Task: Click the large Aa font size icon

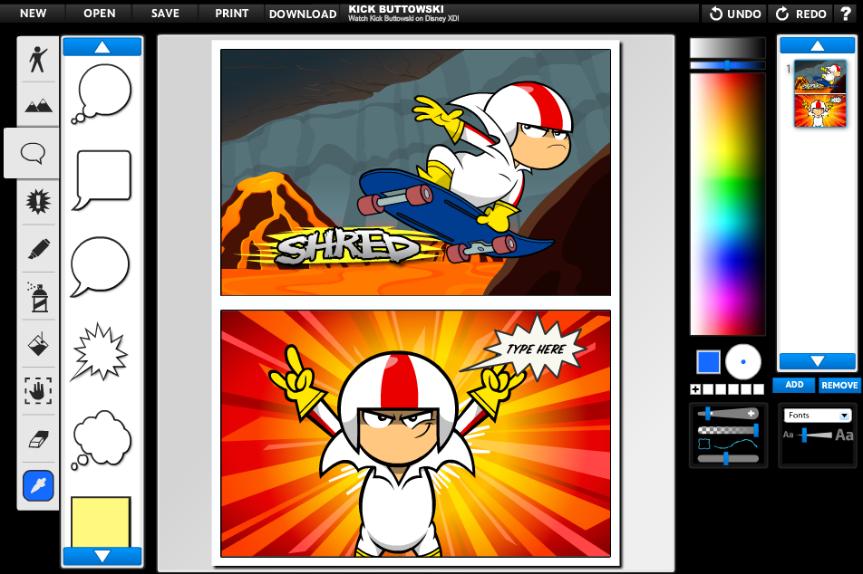Action: (844, 435)
